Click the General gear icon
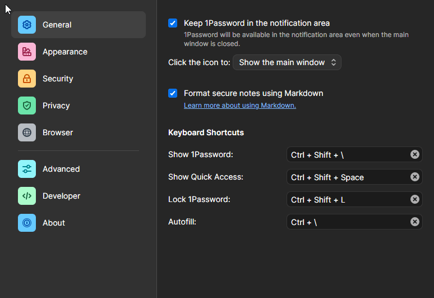 (27, 25)
